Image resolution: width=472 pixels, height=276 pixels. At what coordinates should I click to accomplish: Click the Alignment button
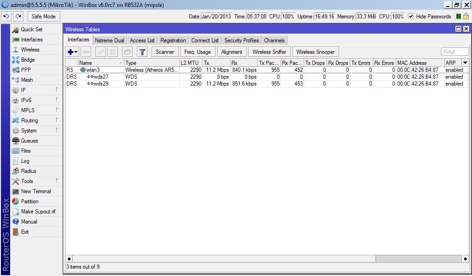tap(231, 52)
